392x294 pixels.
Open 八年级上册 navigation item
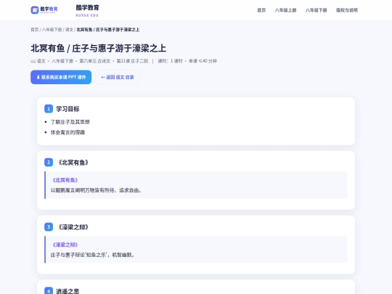point(285,10)
